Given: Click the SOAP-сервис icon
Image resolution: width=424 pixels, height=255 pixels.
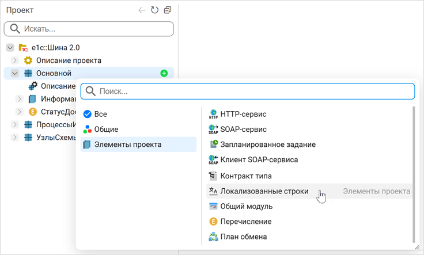Looking at the screenshot, I should [213, 129].
